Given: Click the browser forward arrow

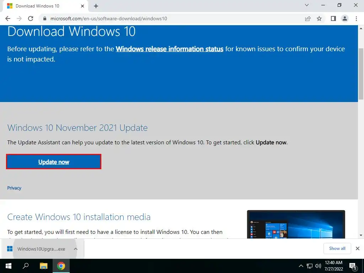Looking at the screenshot, I should pos(19,18).
